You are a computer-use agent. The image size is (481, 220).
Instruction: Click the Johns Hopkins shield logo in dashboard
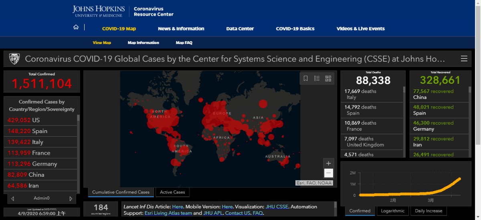[14, 59]
